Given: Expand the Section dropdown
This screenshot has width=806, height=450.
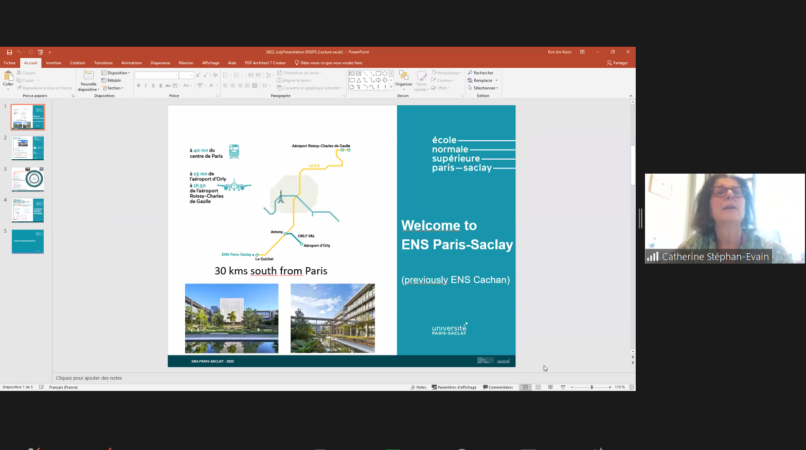Looking at the screenshot, I should (x=113, y=88).
